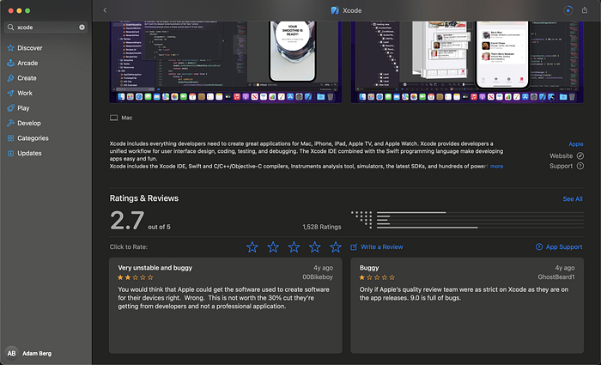This screenshot has width=601, height=365.
Task: Click the 2.7 rating score
Action: coord(127,221)
